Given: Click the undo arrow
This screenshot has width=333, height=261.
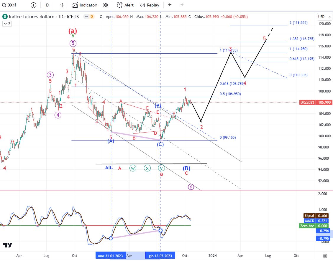Looking at the screenshot, I should tap(170, 5).
